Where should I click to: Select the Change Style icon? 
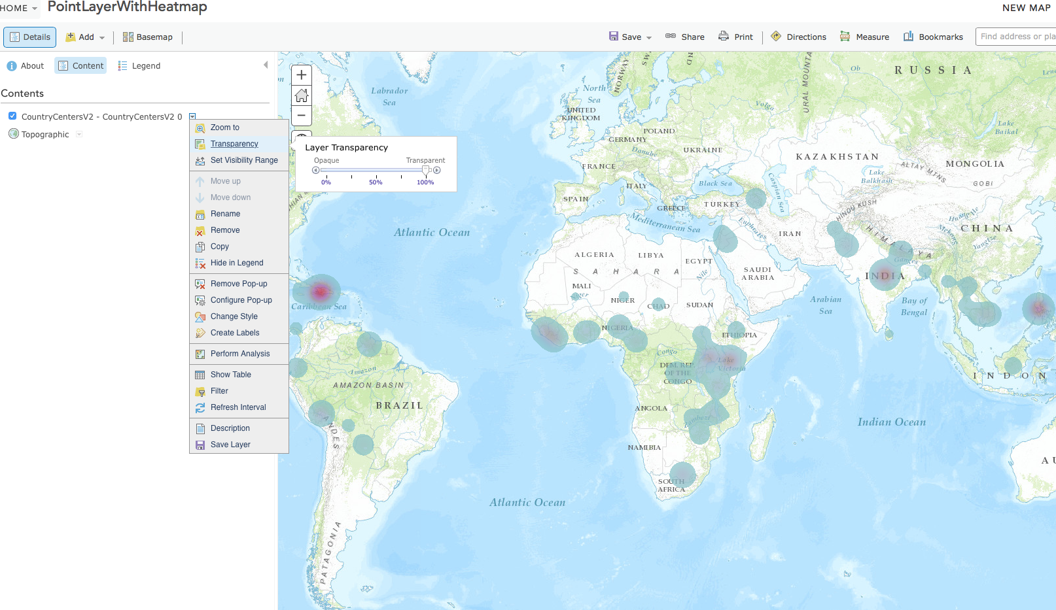(200, 316)
